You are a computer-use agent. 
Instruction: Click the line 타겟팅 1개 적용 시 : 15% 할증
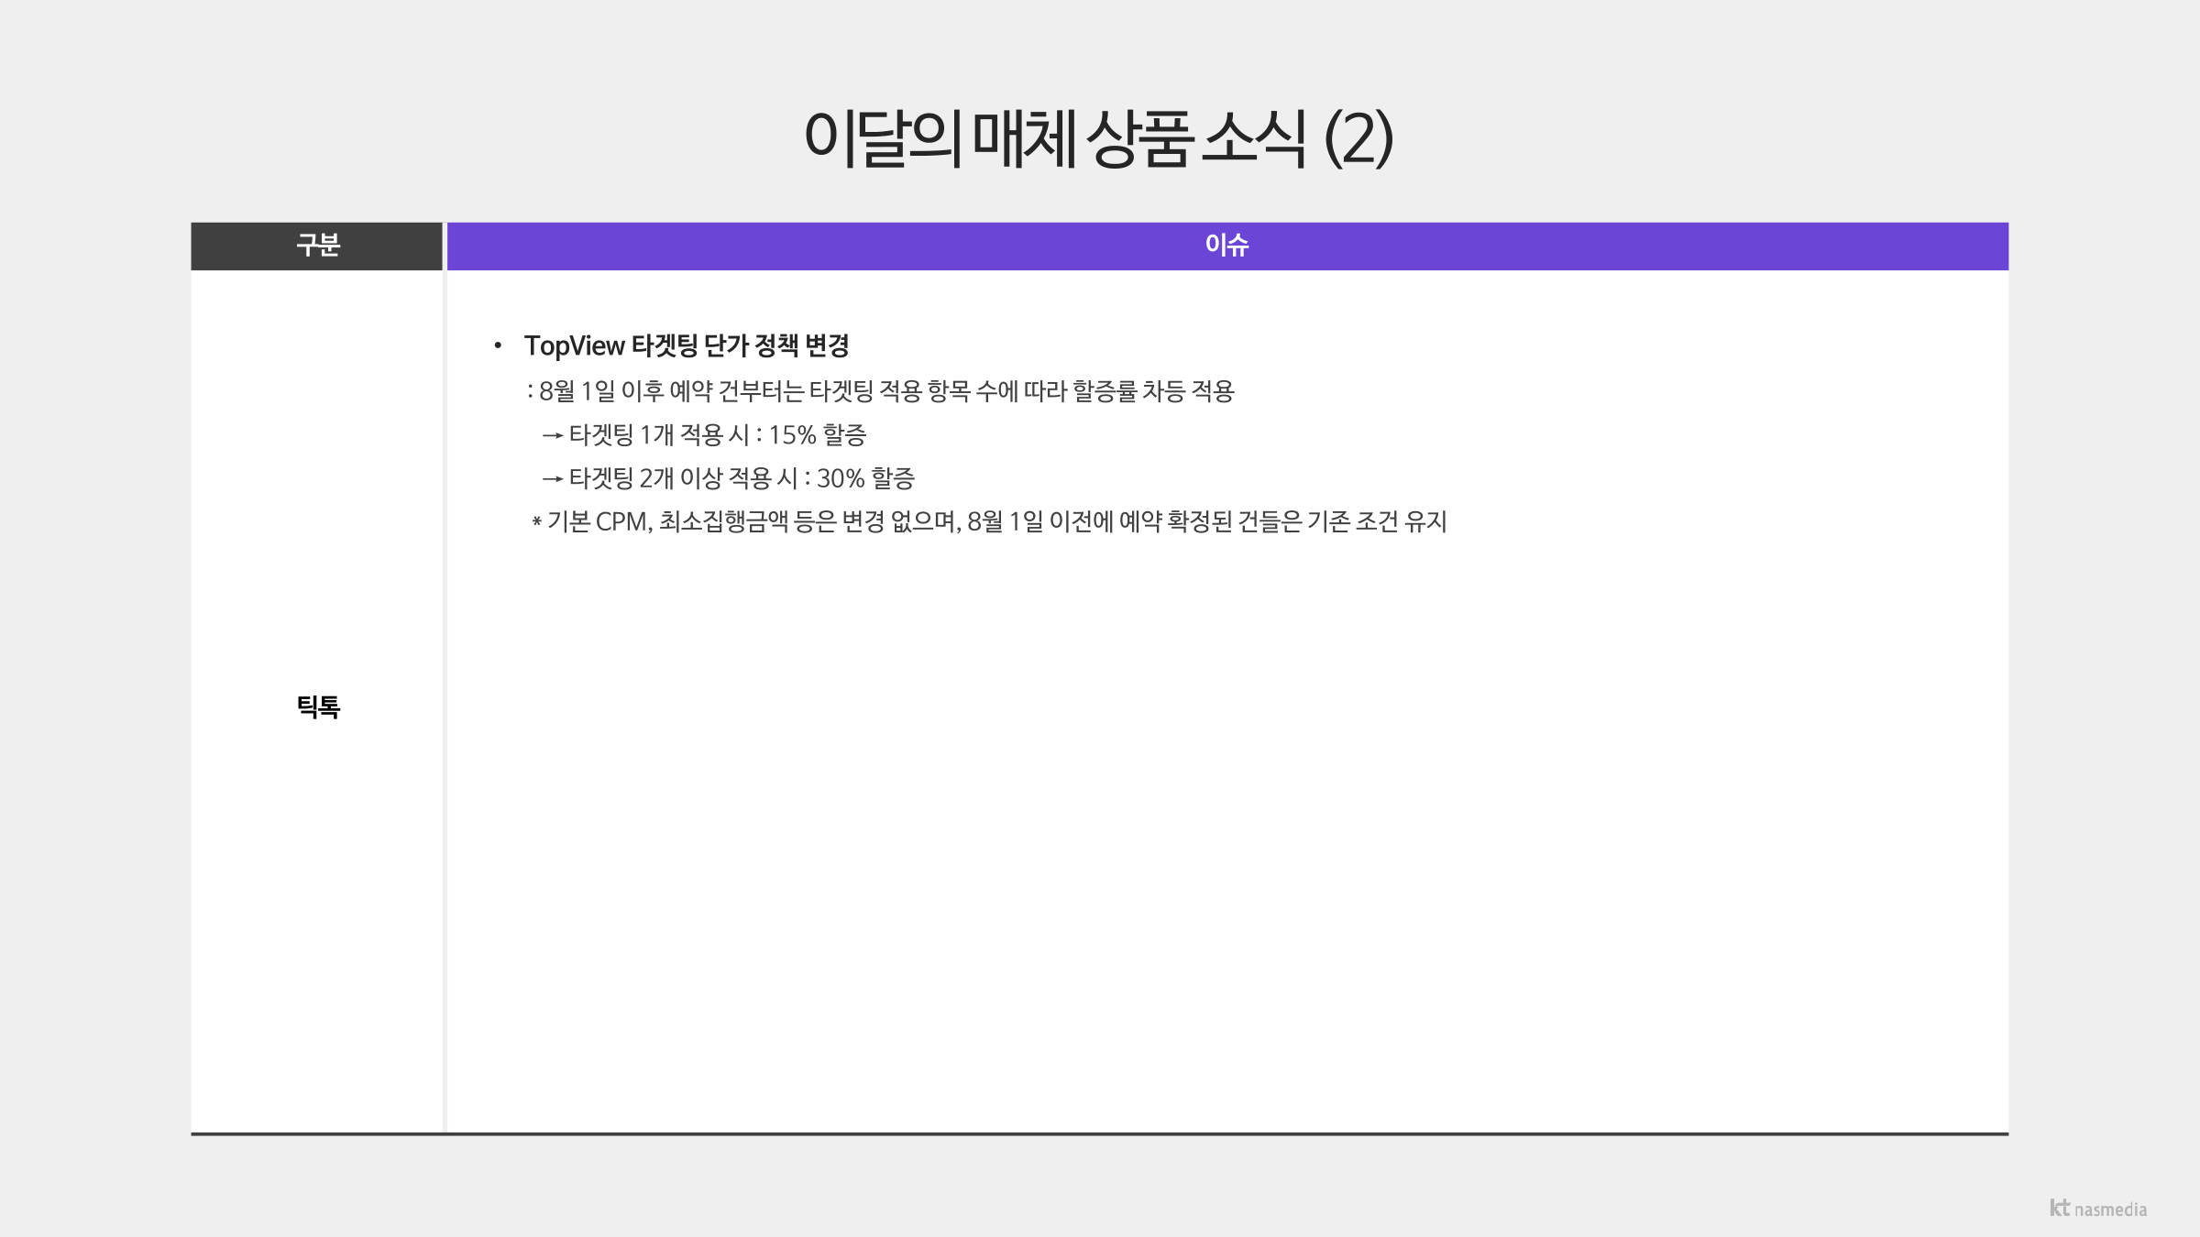coord(704,434)
